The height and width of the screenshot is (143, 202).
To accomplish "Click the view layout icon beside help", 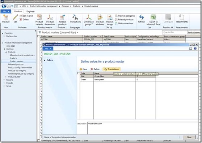I will [x=190, y=49].
